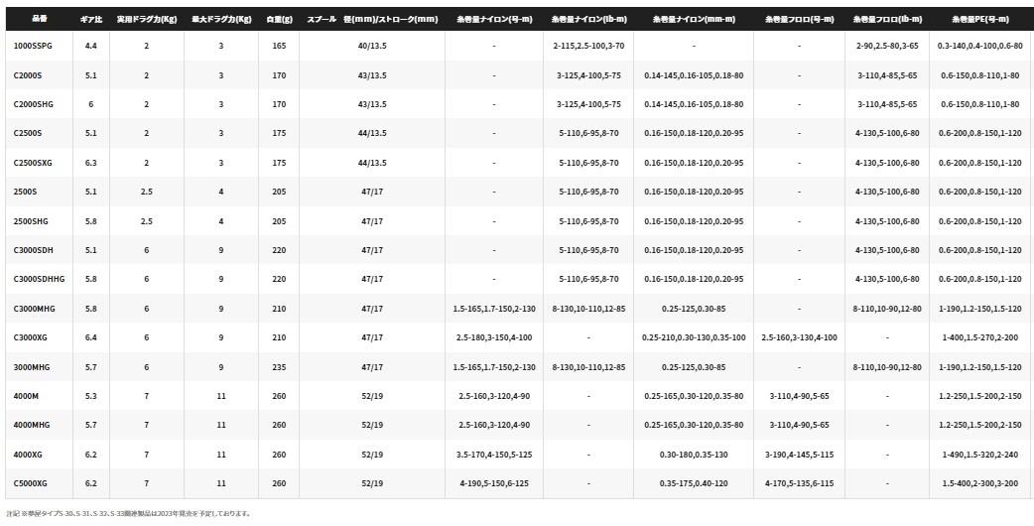Select the 4000MHG model cell
This screenshot has height=526, width=1034.
coord(31,425)
